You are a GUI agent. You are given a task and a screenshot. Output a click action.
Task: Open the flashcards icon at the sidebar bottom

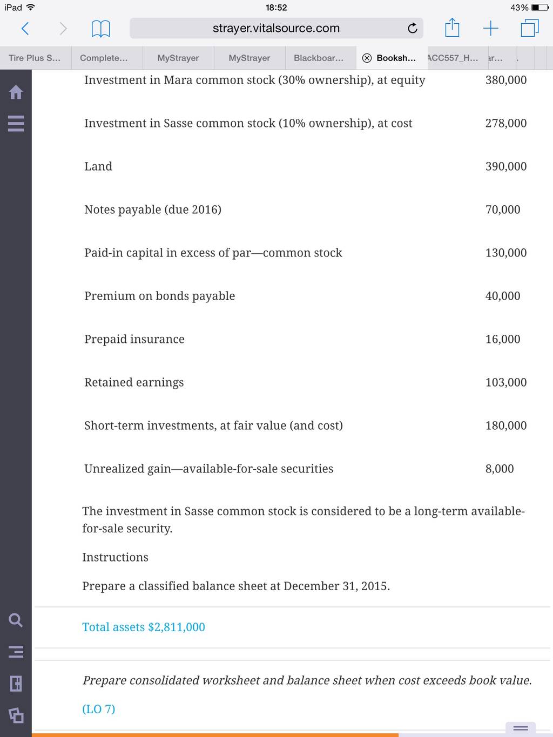(16, 715)
